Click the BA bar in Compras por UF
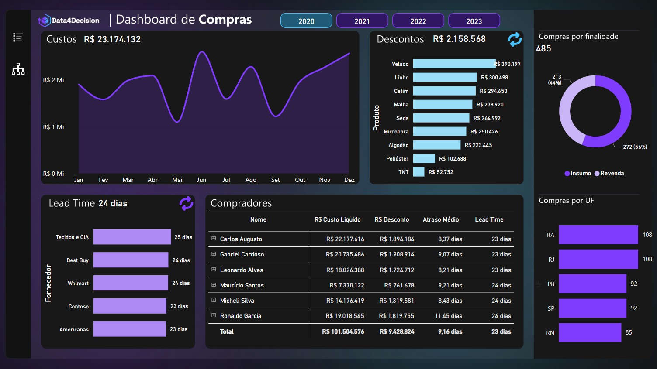The image size is (657, 369). [x=598, y=235]
